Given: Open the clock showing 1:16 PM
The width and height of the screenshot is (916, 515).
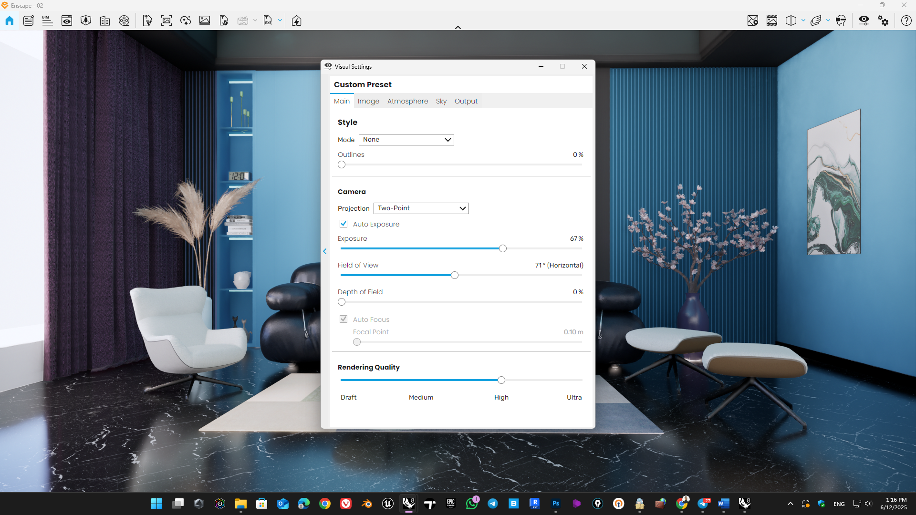Looking at the screenshot, I should point(894,504).
